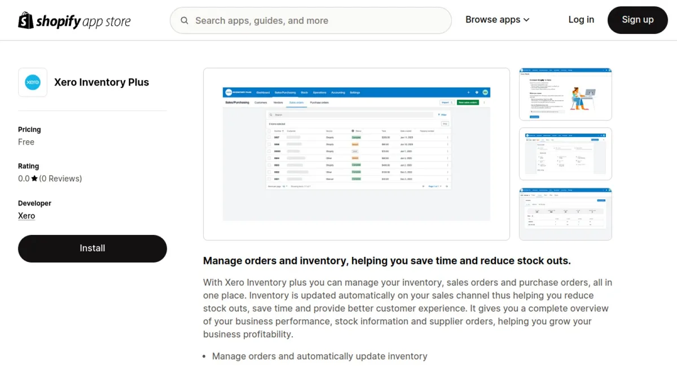This screenshot has width=677, height=366.
Task: Click the Xero app logo icon
Action: click(33, 82)
